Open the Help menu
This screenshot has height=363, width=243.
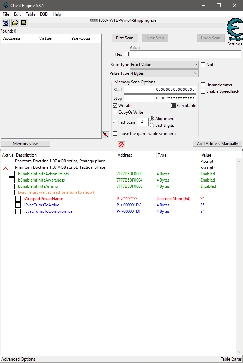[57, 14]
